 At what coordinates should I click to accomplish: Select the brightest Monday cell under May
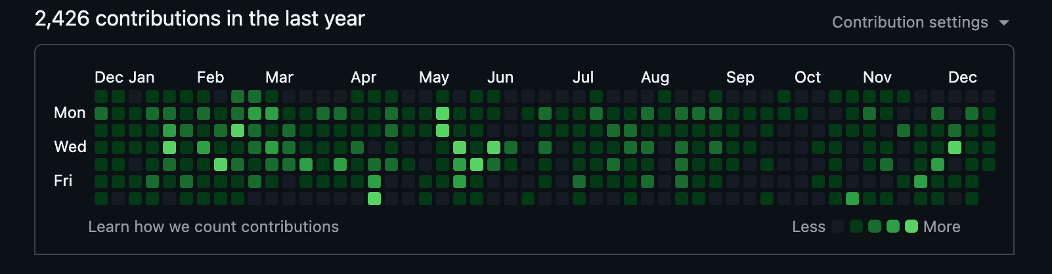pos(443,113)
